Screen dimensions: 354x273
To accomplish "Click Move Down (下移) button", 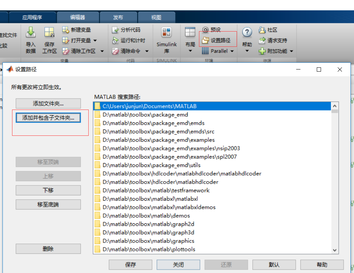I will point(48,190).
